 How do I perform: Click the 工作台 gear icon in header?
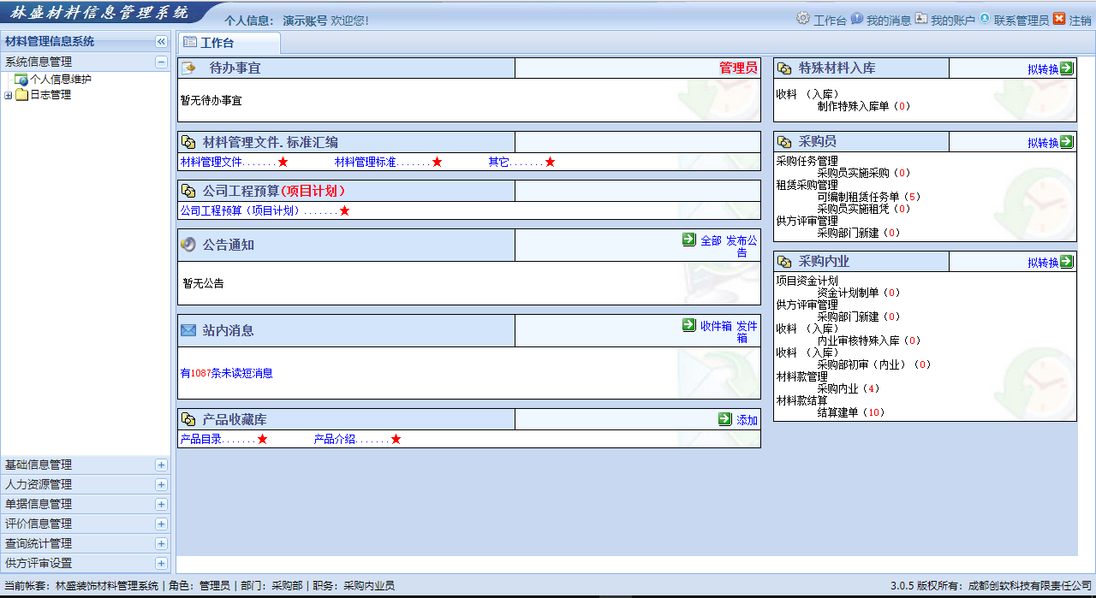point(802,19)
